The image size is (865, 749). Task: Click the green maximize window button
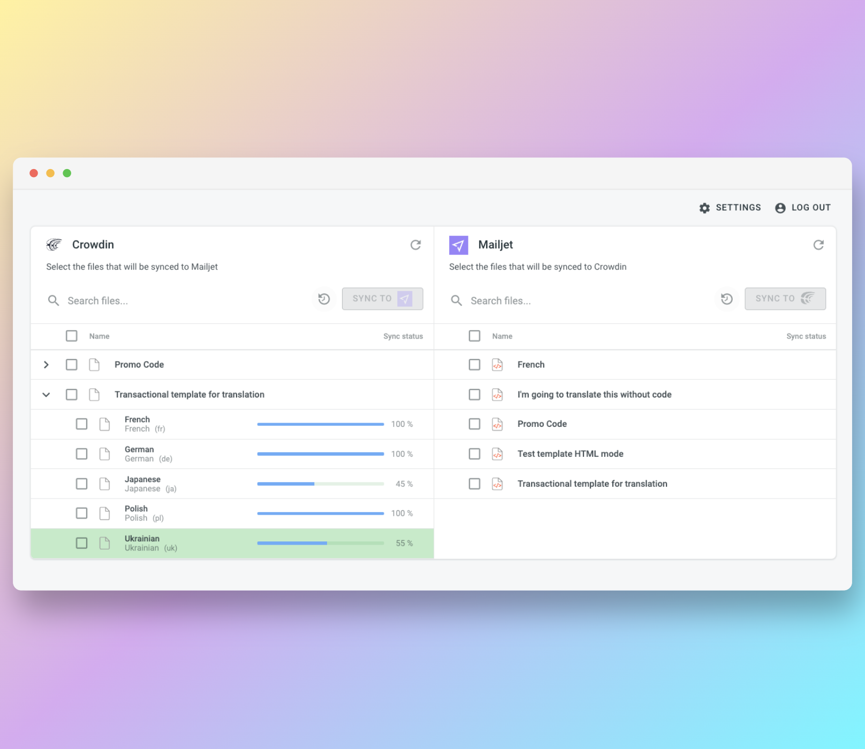click(x=67, y=173)
